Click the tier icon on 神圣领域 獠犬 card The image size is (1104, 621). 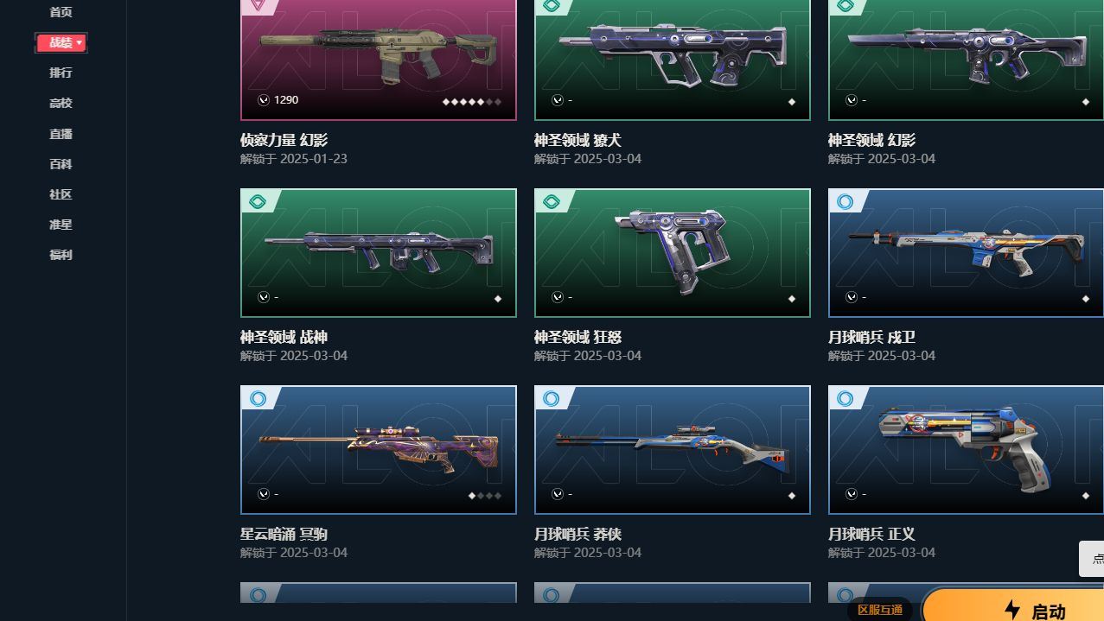[x=551, y=5]
